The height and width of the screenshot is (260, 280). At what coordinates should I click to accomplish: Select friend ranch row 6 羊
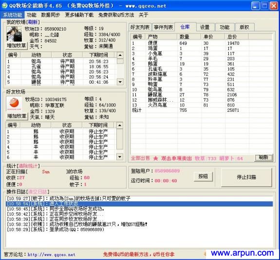(x=61, y=157)
